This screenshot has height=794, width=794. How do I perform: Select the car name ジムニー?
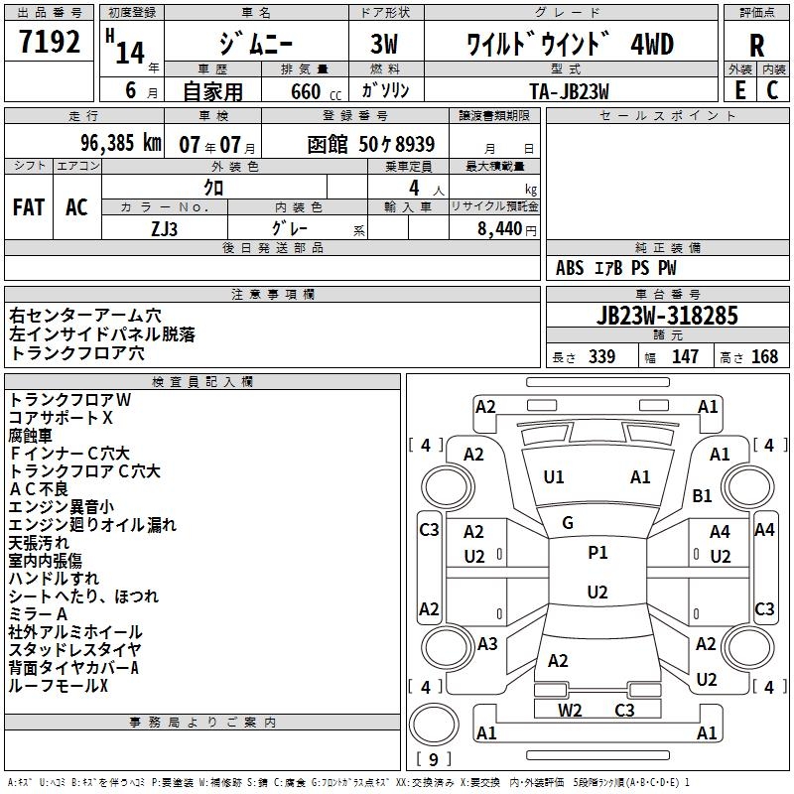click(256, 43)
